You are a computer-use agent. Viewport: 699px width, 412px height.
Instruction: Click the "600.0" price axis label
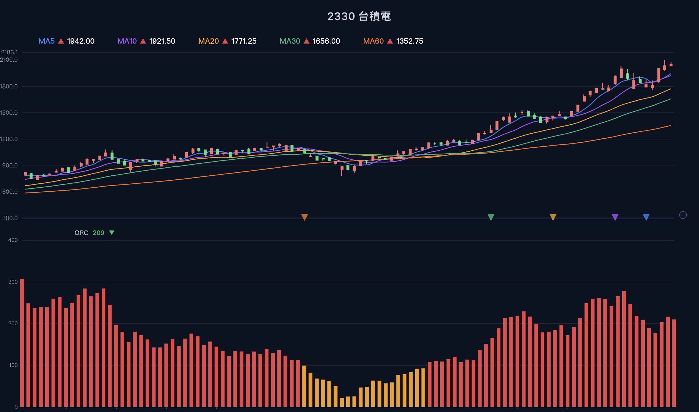pos(10,192)
